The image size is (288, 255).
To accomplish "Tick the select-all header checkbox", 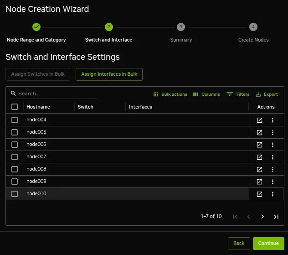I will tap(15, 107).
